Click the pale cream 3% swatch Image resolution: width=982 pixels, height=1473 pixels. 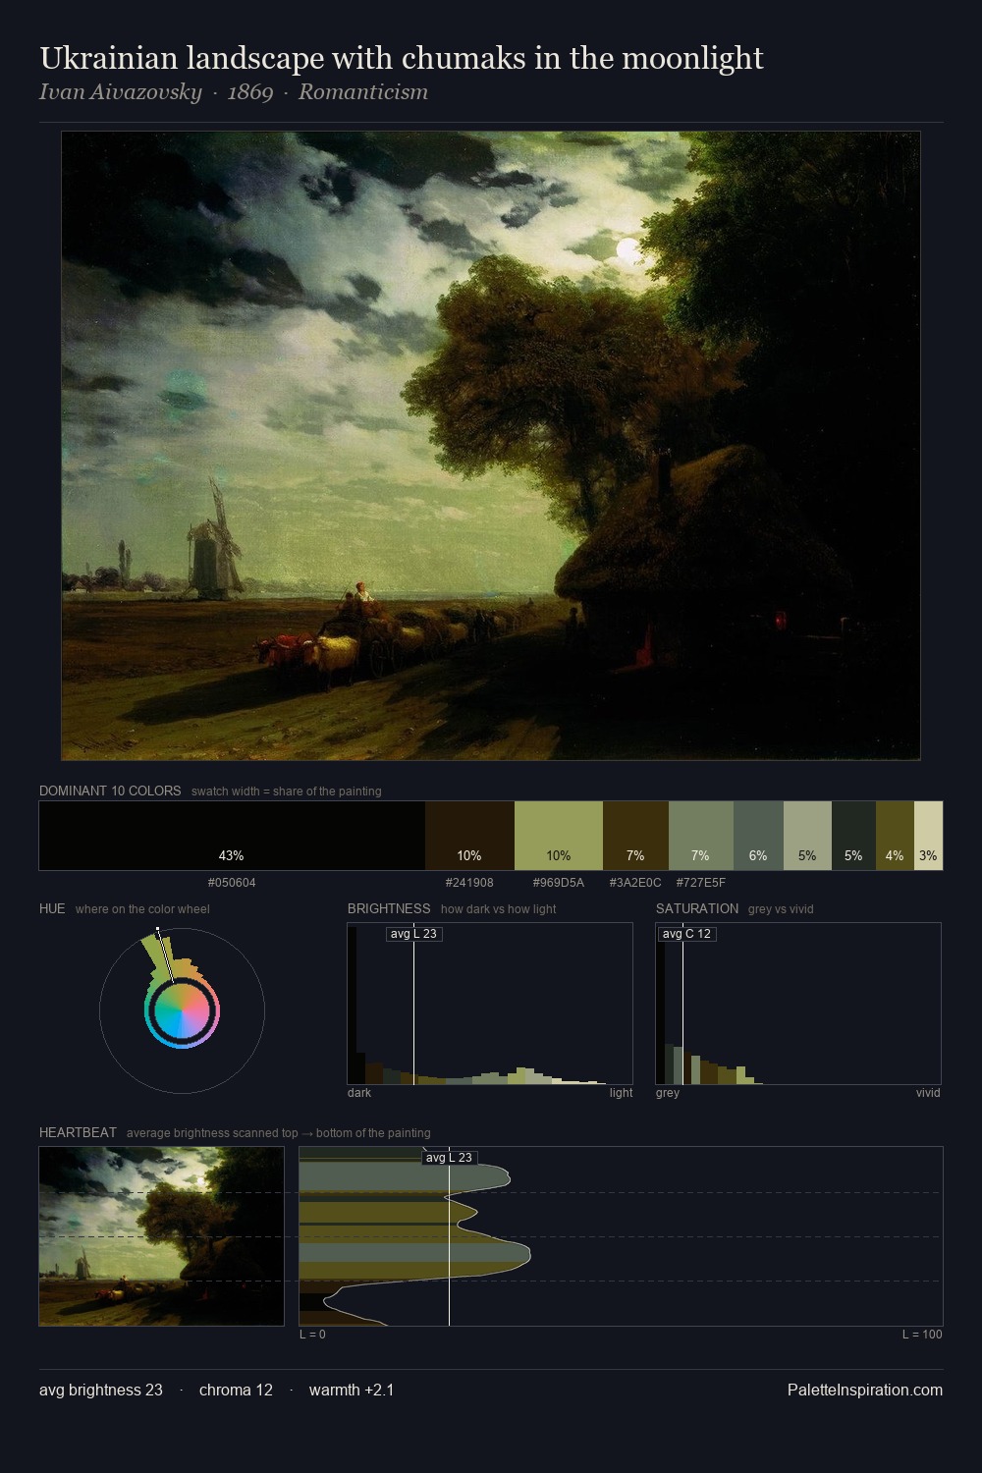point(928,836)
